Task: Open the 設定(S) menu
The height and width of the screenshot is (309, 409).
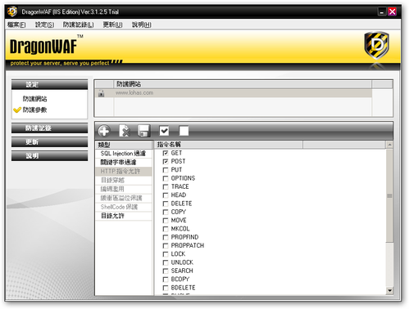Action: [44, 25]
